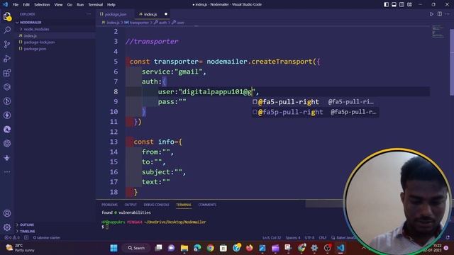Open the Explorer view in activity bar
The image size is (454, 255).
tap(7, 16)
